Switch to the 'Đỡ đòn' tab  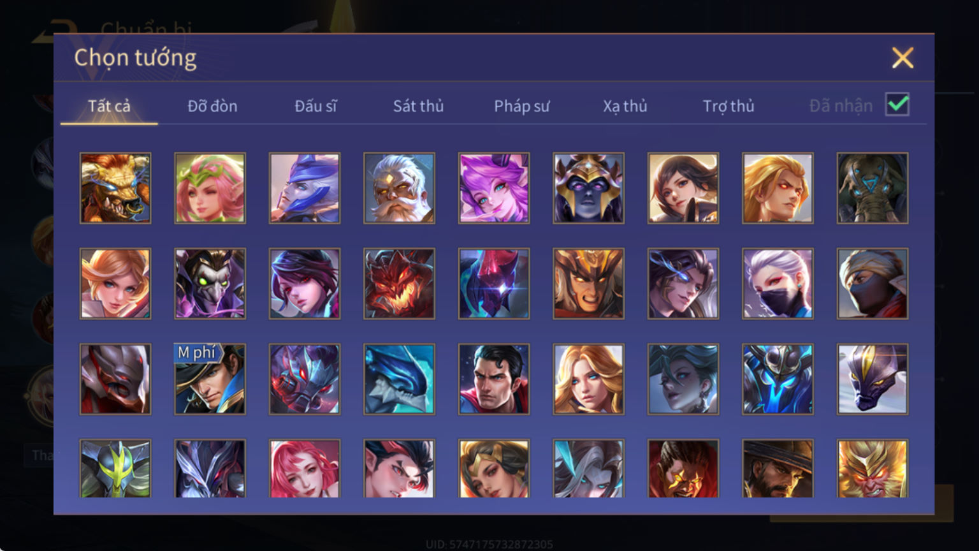click(212, 106)
